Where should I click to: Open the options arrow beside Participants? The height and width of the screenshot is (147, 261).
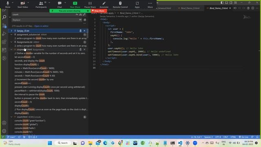tap(49, 3)
